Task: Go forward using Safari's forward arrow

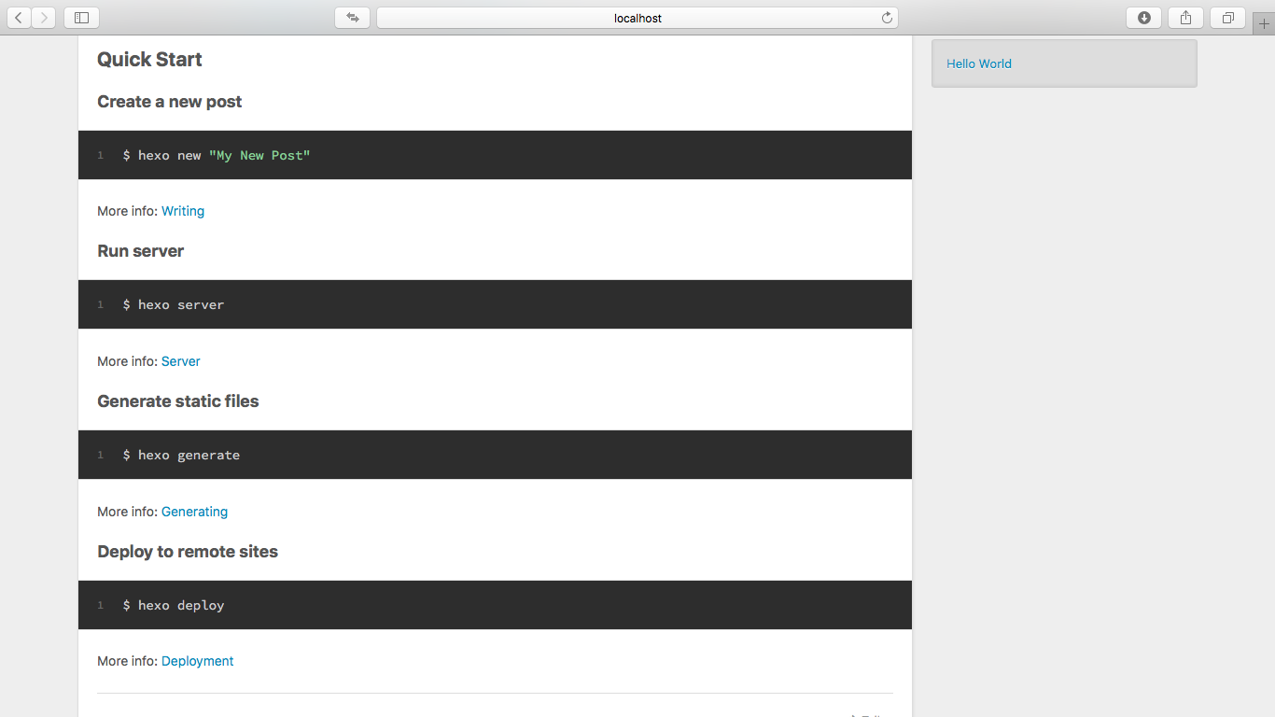Action: pyautogui.click(x=43, y=18)
